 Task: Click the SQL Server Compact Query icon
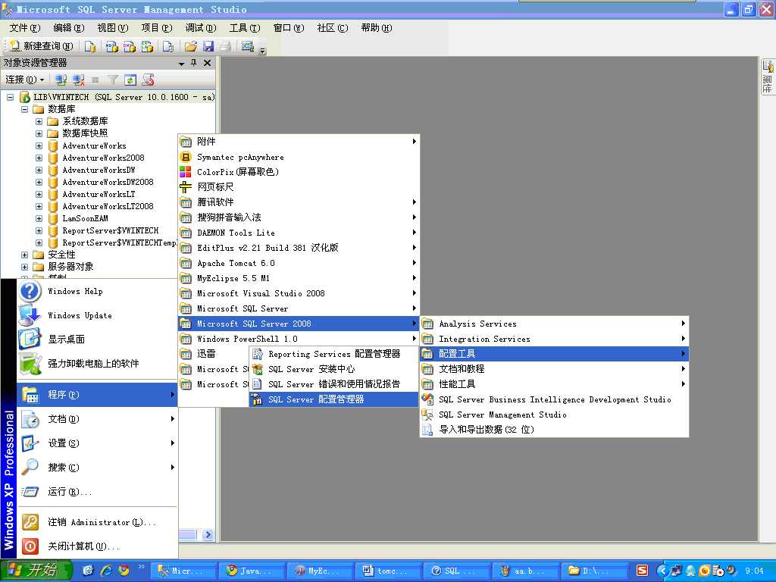point(169,46)
